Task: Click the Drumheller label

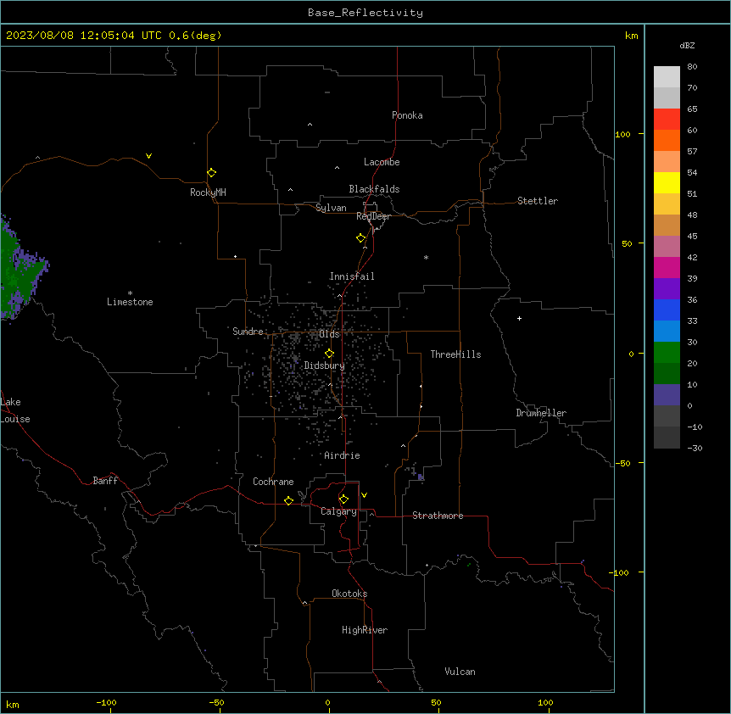Action: [x=541, y=413]
